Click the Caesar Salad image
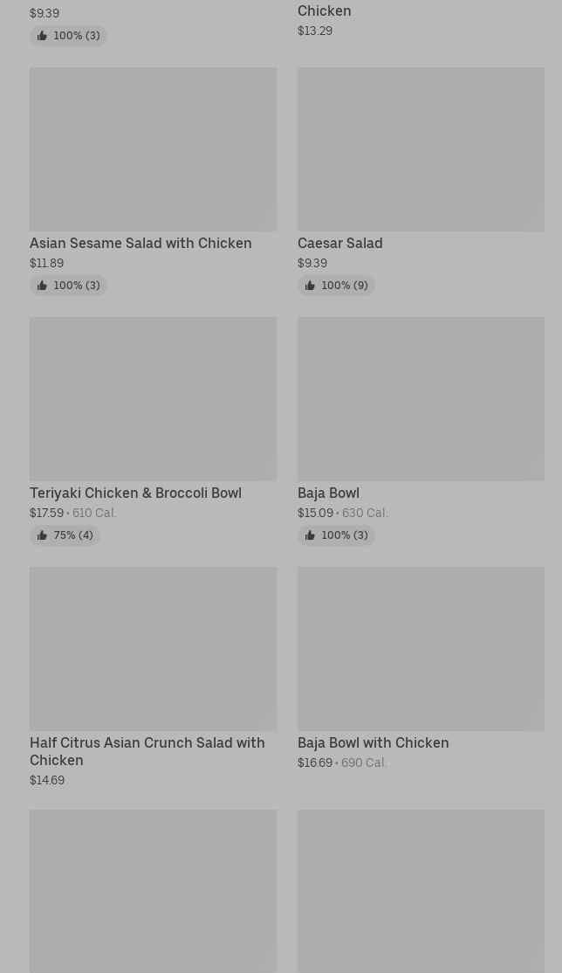This screenshot has width=562, height=973. point(421,149)
